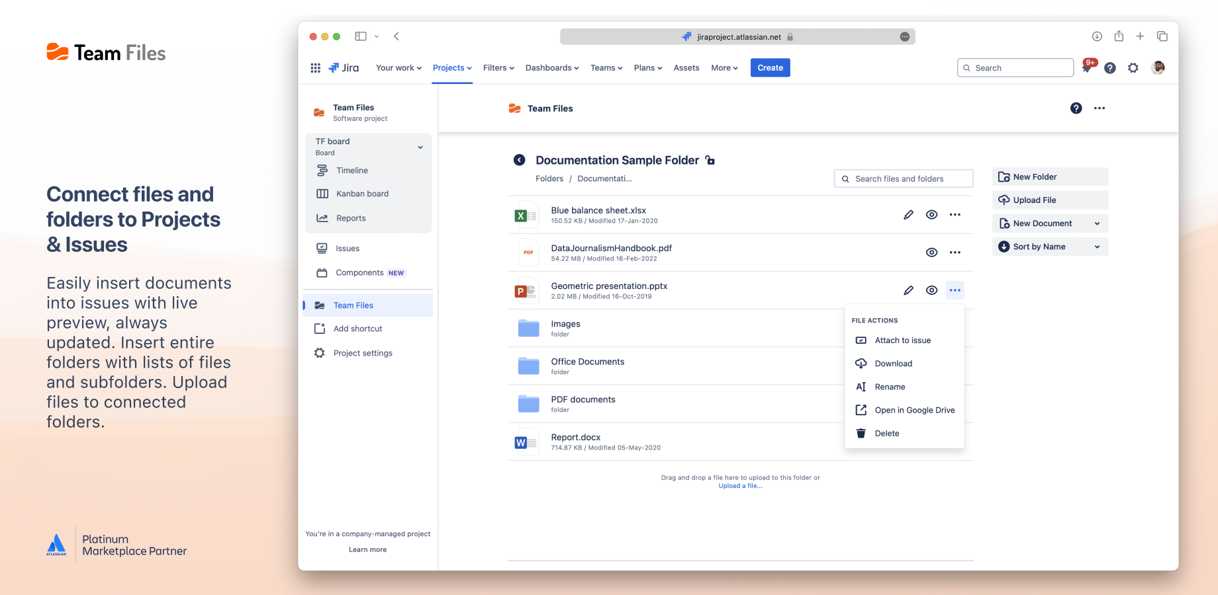Show the browser tab overview icon
Screen dimensions: 1218x595
pos(1162,36)
